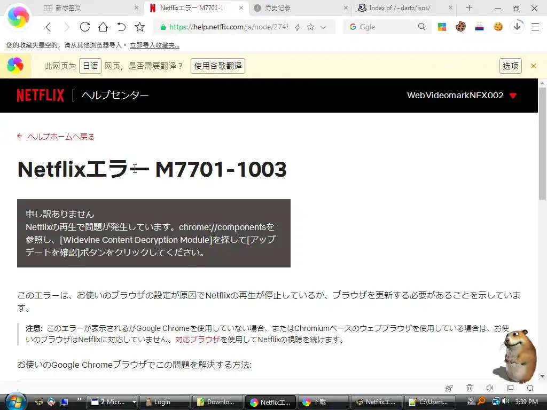Click the 対応ブラウザ link
547x410 pixels.
(x=198, y=340)
